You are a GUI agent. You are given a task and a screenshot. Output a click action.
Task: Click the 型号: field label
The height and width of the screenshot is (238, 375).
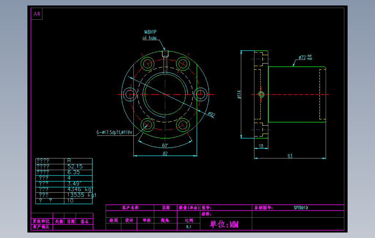(x=207, y=208)
